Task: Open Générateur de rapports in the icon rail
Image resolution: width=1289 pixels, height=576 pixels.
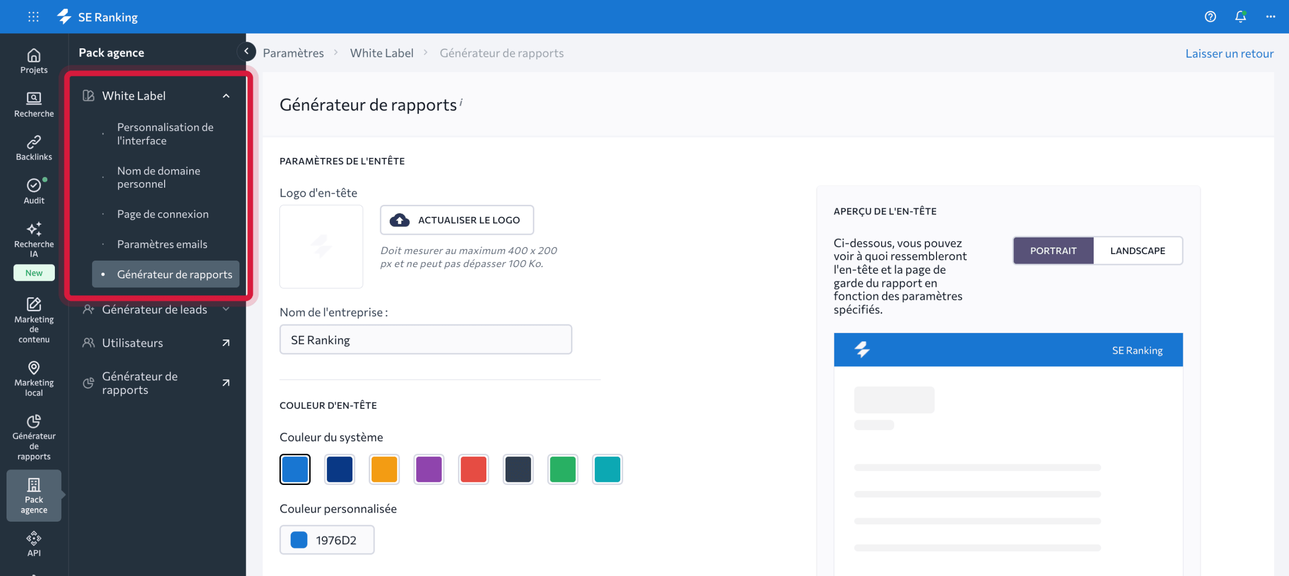Action: (34, 437)
